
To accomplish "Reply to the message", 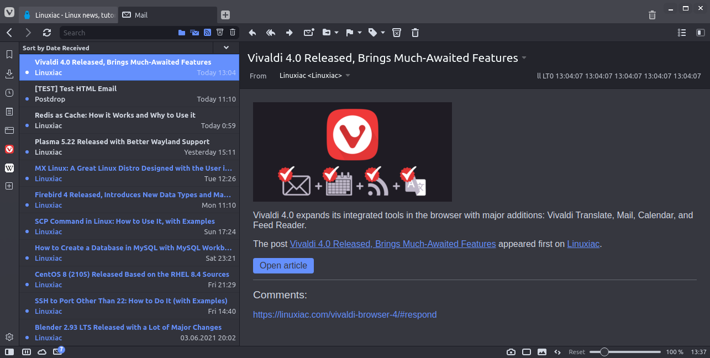I will (253, 33).
